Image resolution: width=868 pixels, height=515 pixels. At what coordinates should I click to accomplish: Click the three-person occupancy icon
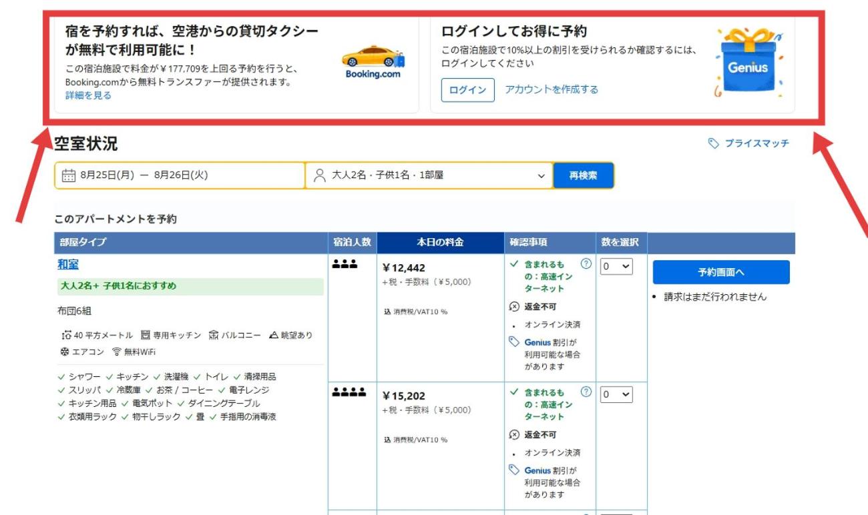point(345,265)
